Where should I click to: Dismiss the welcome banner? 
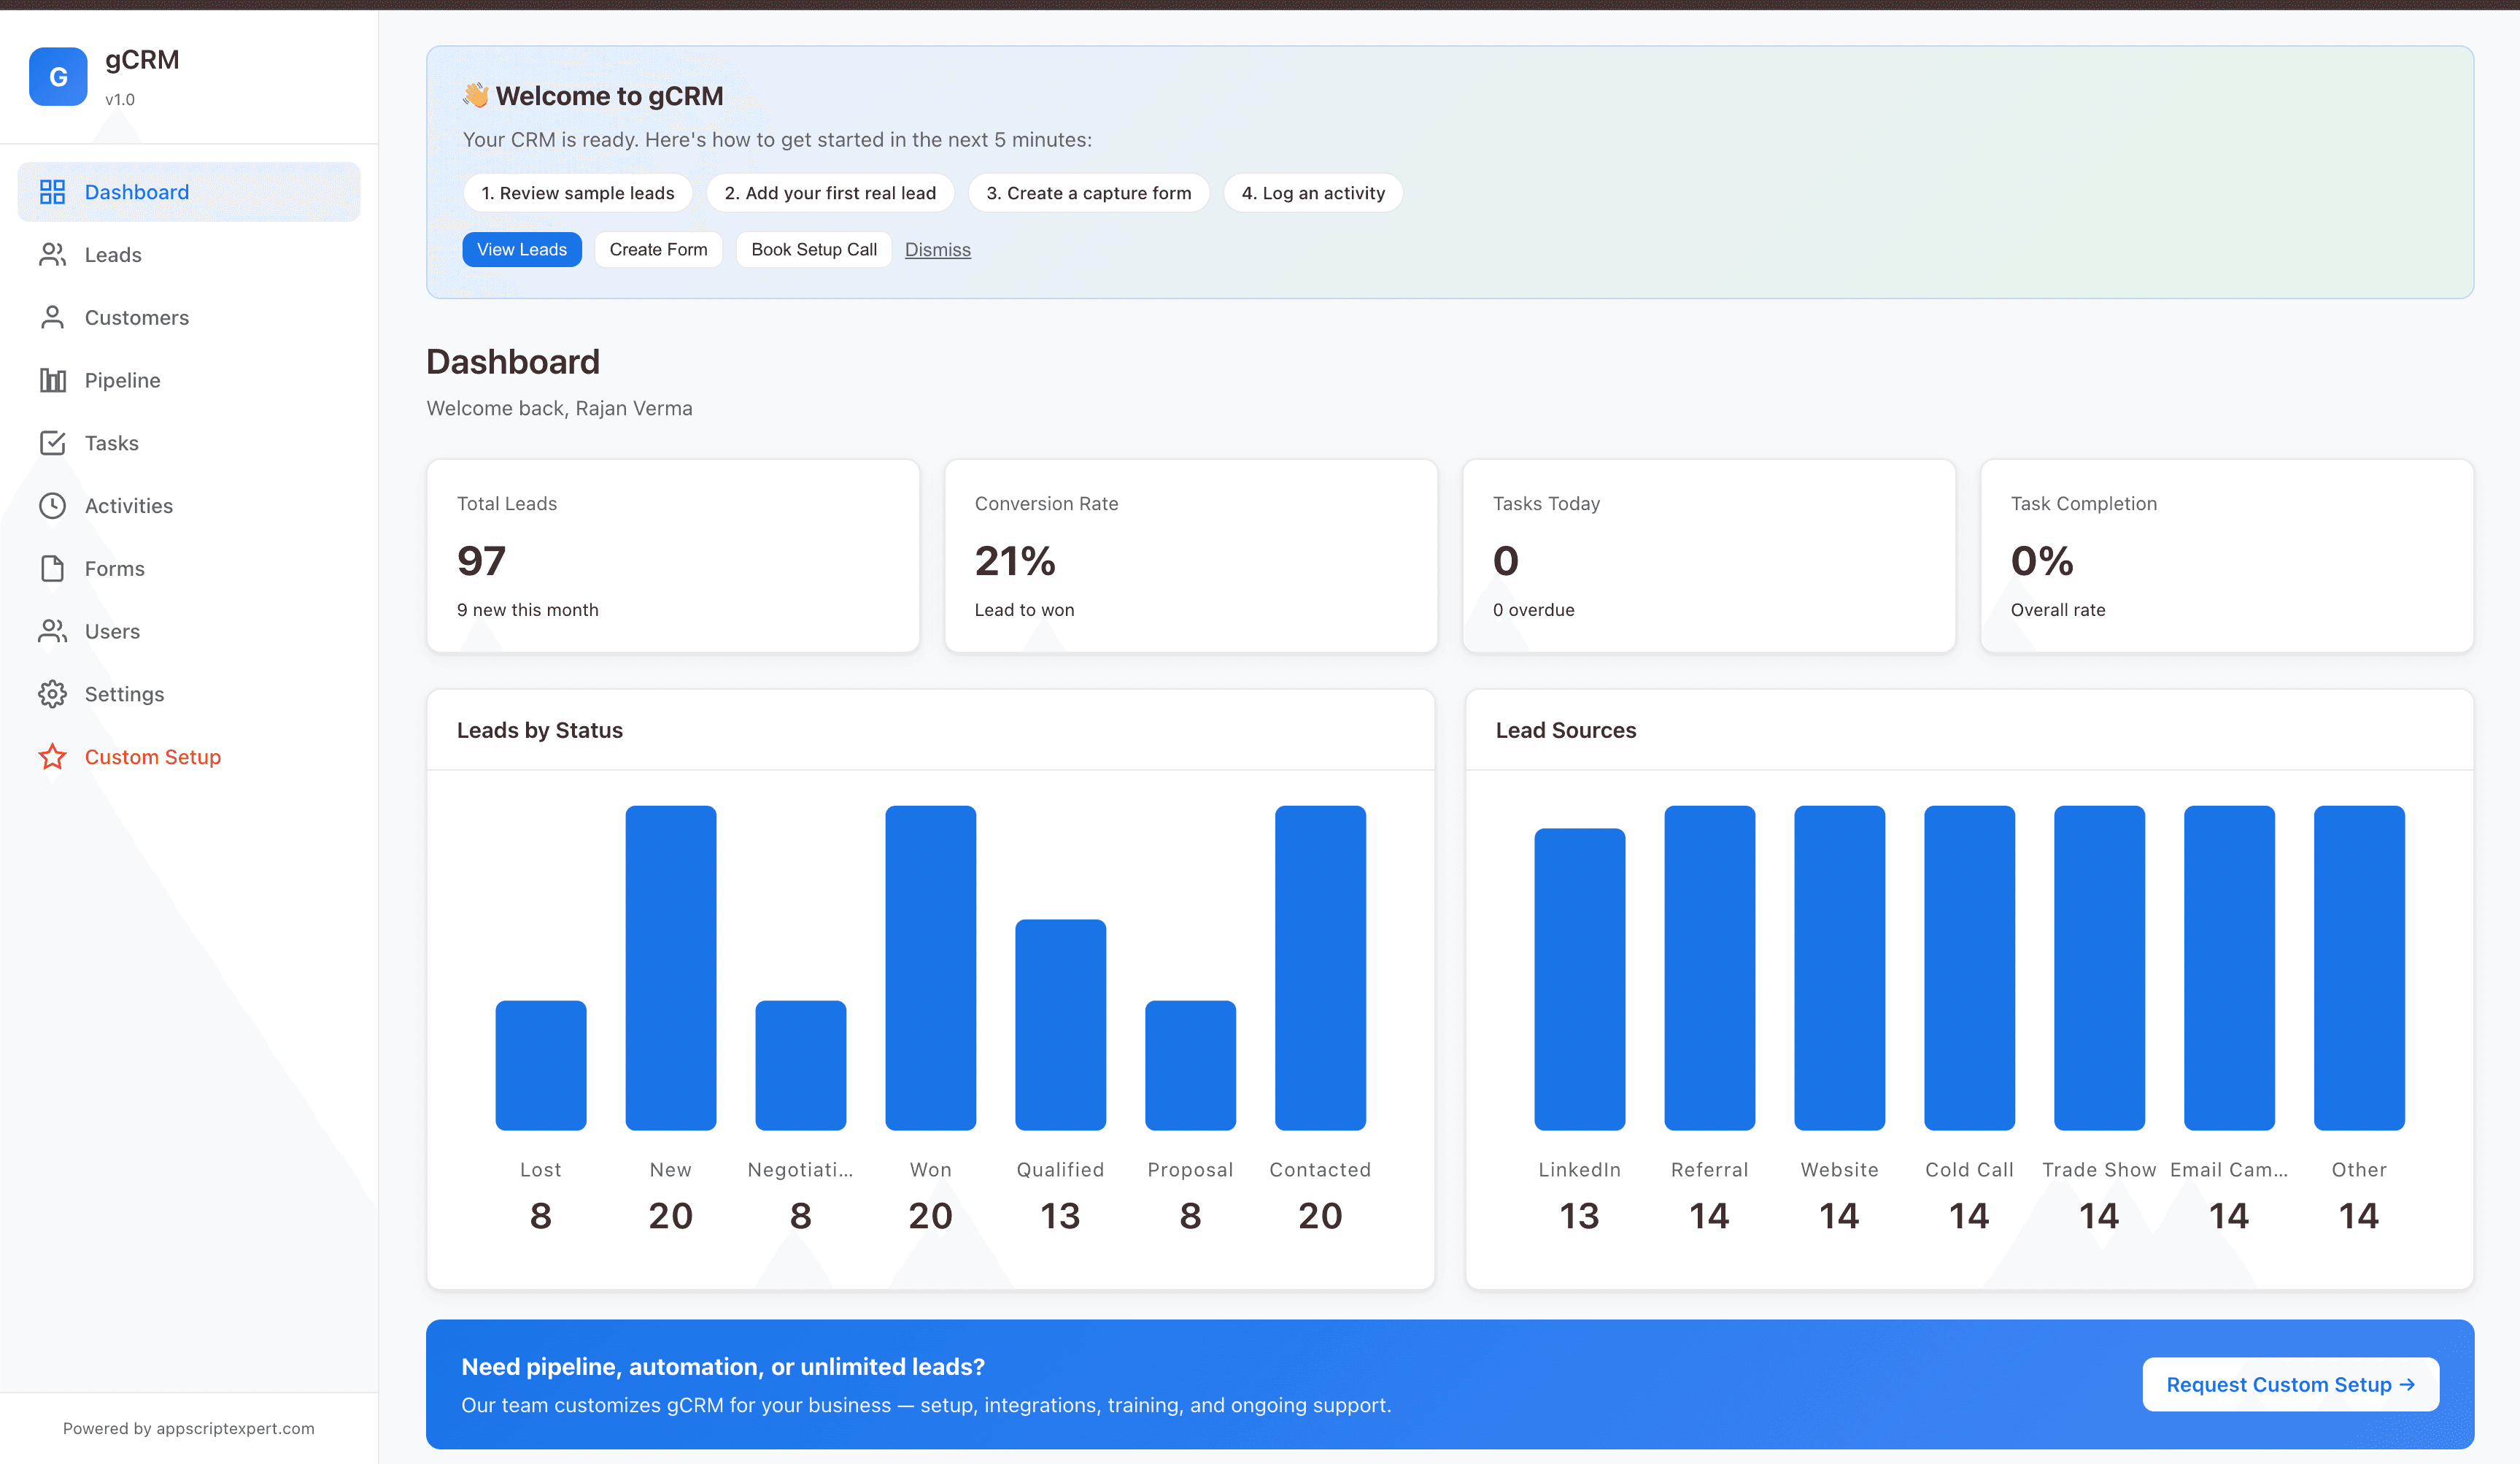click(938, 250)
